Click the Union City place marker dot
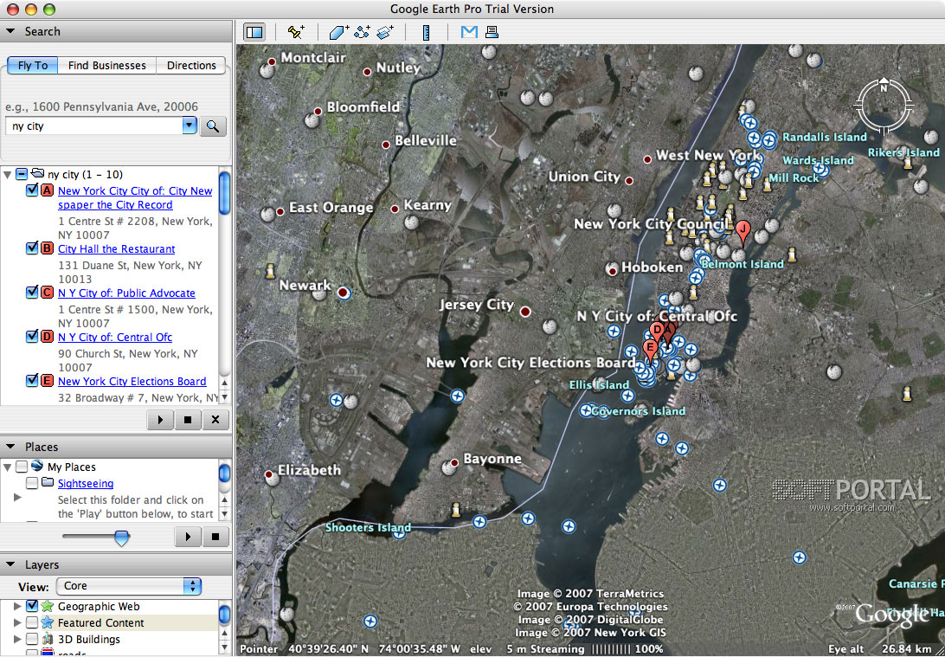 (x=629, y=181)
